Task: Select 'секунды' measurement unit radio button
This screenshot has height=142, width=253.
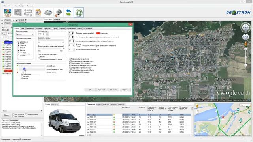Action: click(x=22, y=77)
